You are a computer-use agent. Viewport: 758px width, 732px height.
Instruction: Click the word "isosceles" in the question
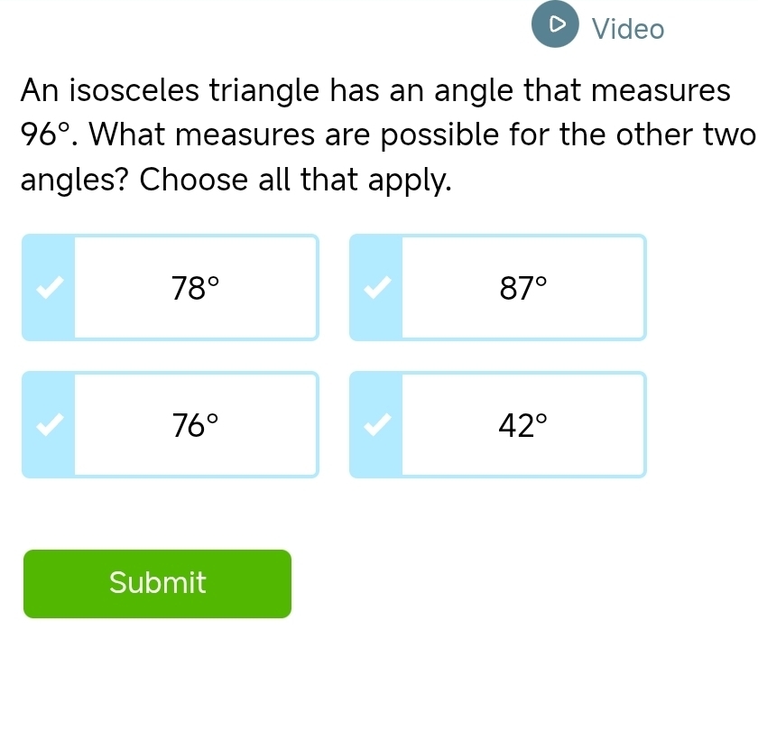pos(137,91)
